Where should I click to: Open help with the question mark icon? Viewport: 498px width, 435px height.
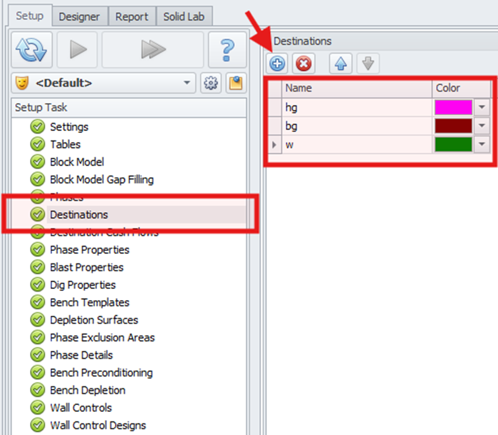click(226, 51)
